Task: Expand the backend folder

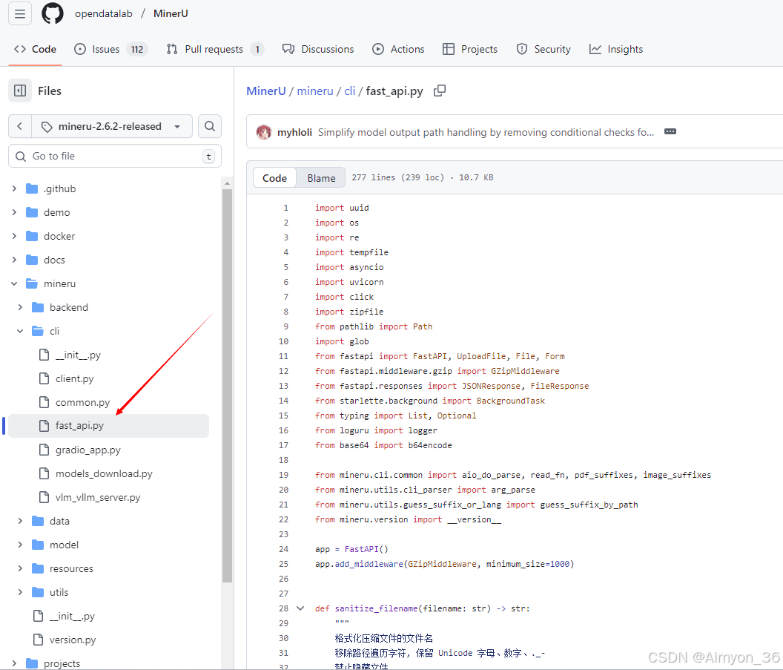Action: pos(20,307)
